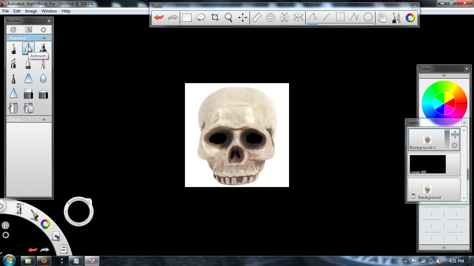The height and width of the screenshot is (266, 474).
Task: Select the freehand curve stroke style
Action: coord(313,17)
